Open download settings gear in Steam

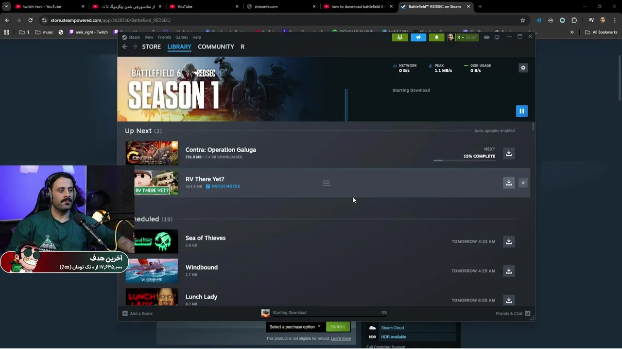point(523,68)
